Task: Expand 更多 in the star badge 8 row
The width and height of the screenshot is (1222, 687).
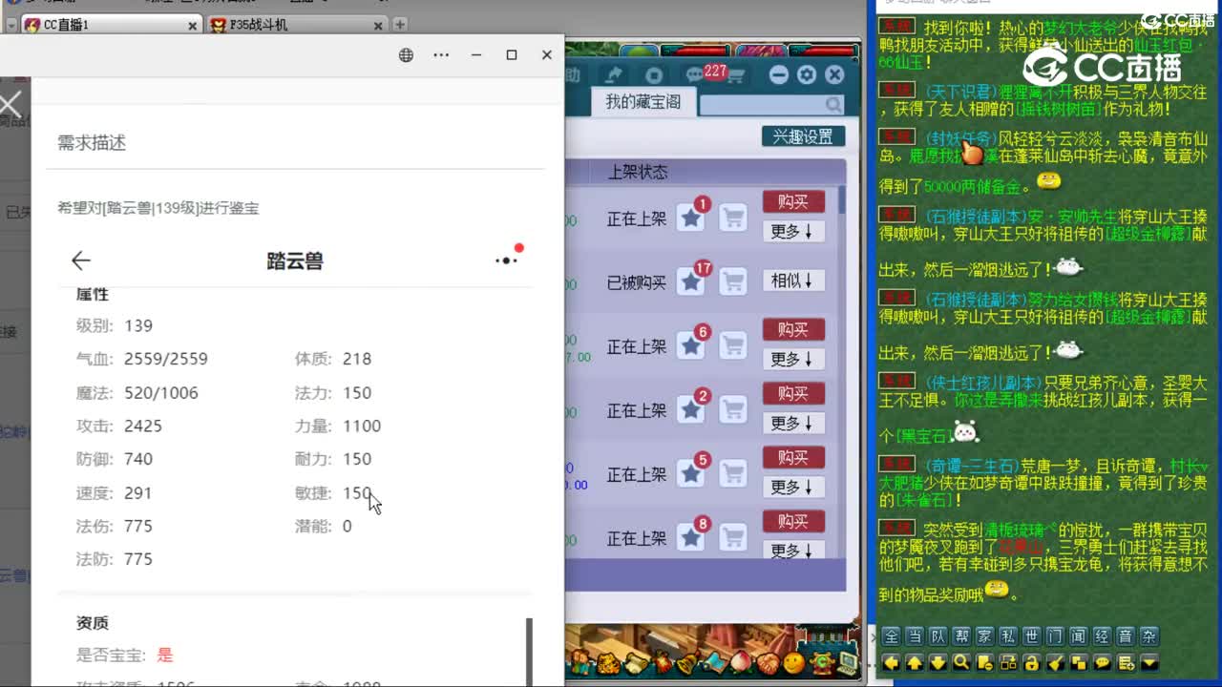Action: tap(793, 551)
